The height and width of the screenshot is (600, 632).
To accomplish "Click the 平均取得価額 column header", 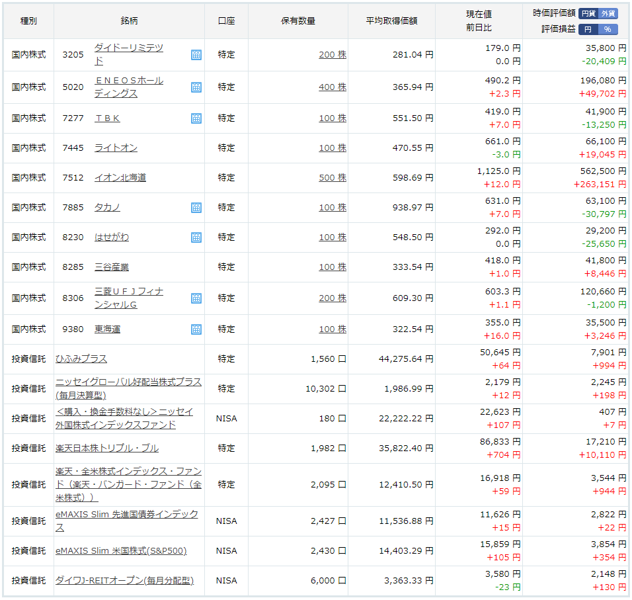I will tap(391, 21).
